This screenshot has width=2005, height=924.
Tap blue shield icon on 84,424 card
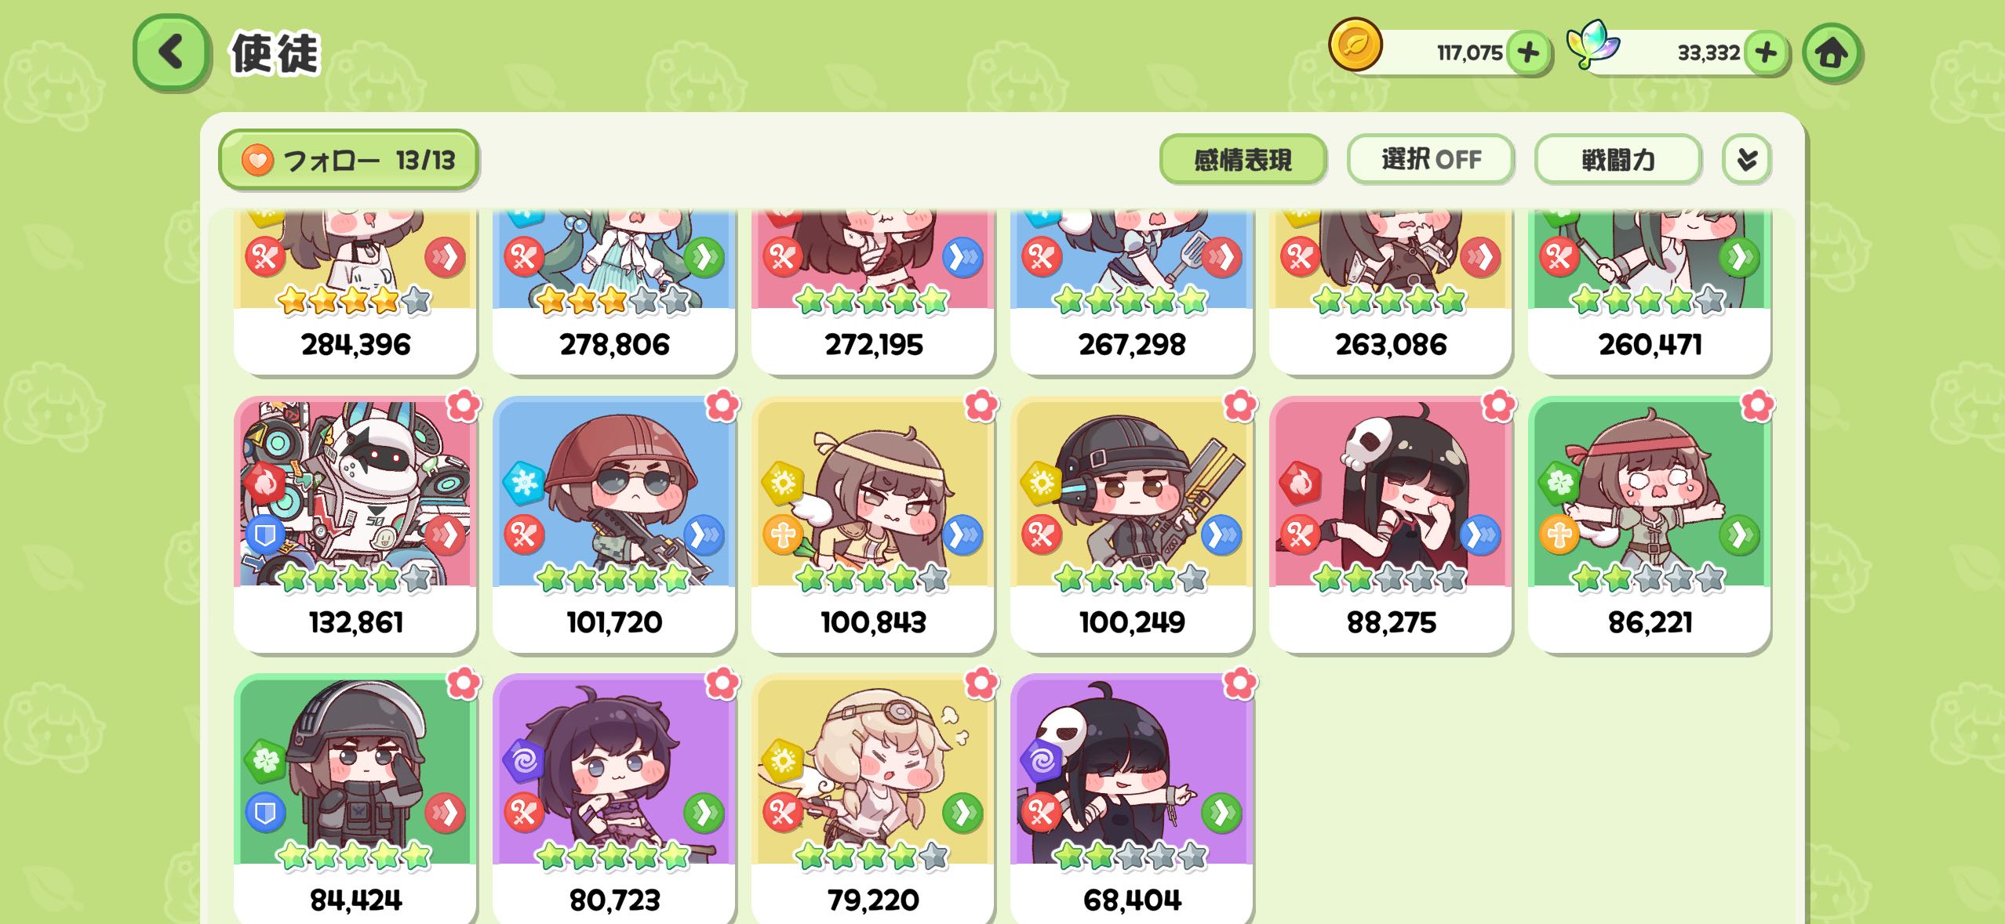coord(265,813)
